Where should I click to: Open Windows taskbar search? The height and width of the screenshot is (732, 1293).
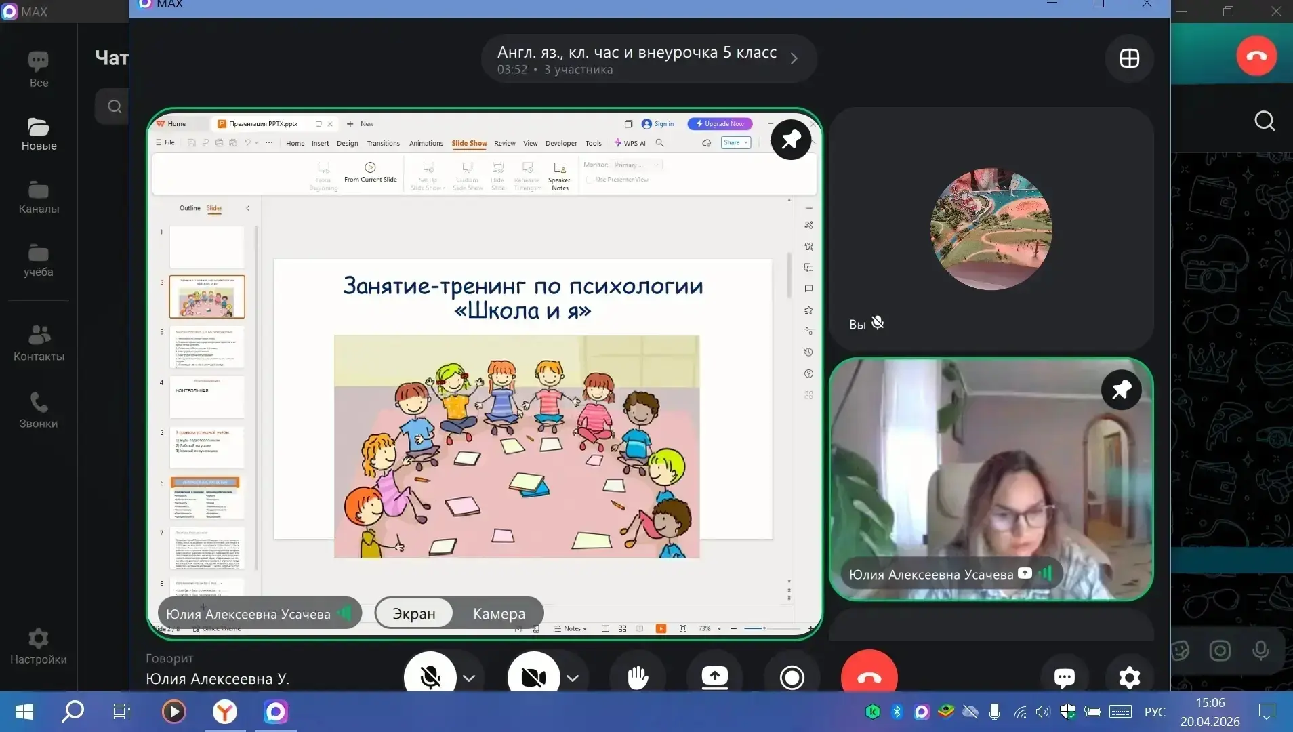[x=73, y=712]
